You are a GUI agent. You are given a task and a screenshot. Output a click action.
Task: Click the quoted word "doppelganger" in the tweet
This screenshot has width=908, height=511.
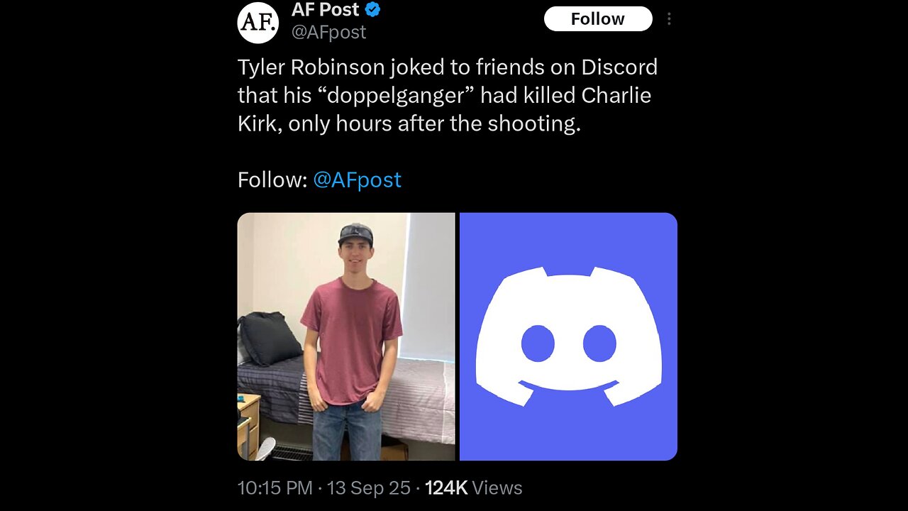pos(396,95)
